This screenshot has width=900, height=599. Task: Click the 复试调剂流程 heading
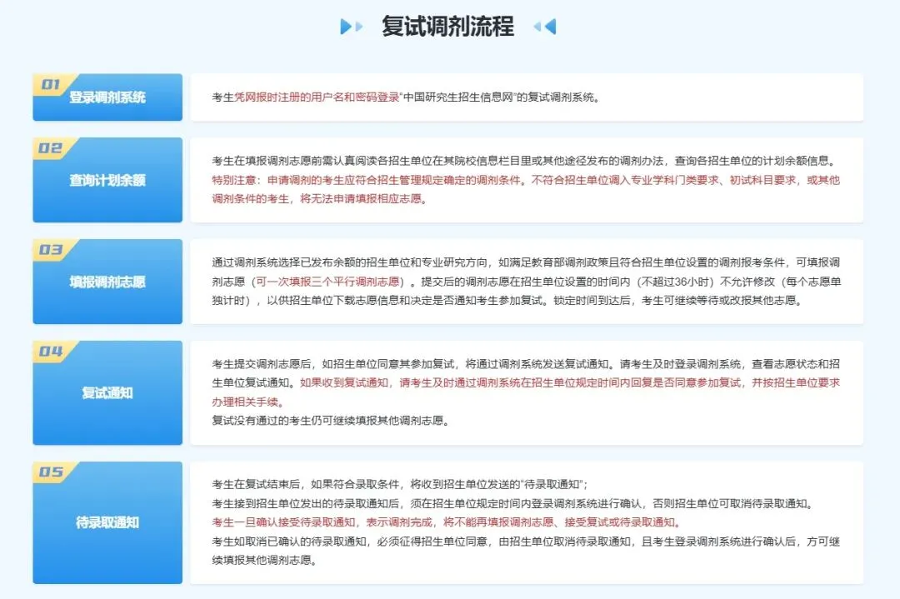pos(447,27)
